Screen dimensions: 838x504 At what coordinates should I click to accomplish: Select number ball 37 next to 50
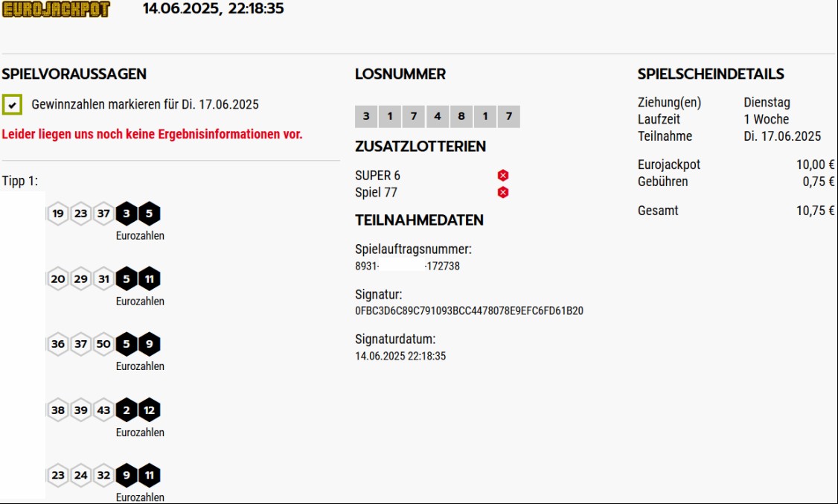point(80,344)
